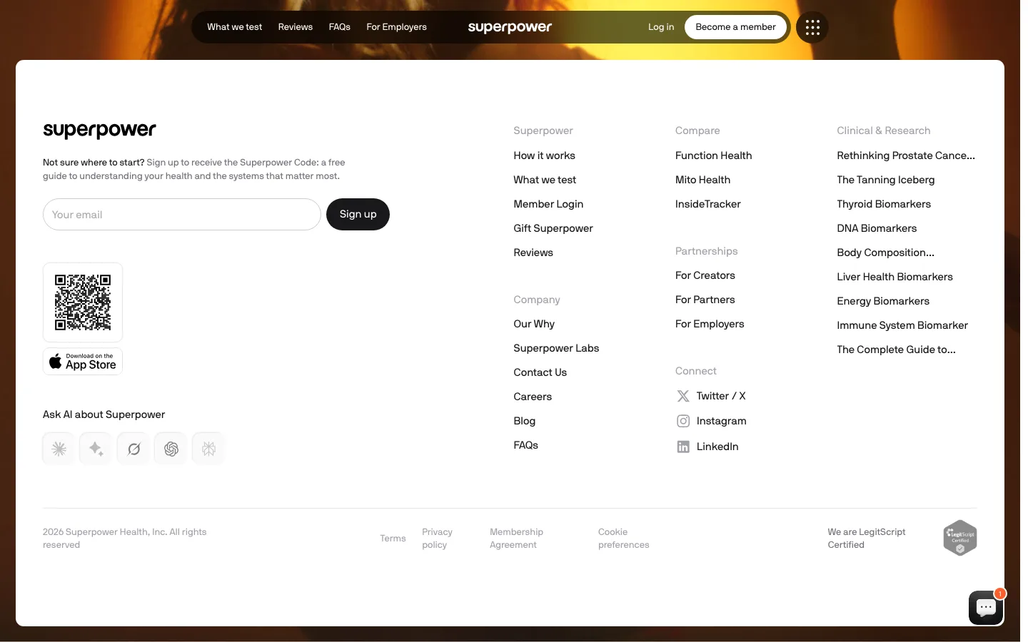Open the Contact Us link
The height and width of the screenshot is (642, 1028).
pyautogui.click(x=540, y=372)
